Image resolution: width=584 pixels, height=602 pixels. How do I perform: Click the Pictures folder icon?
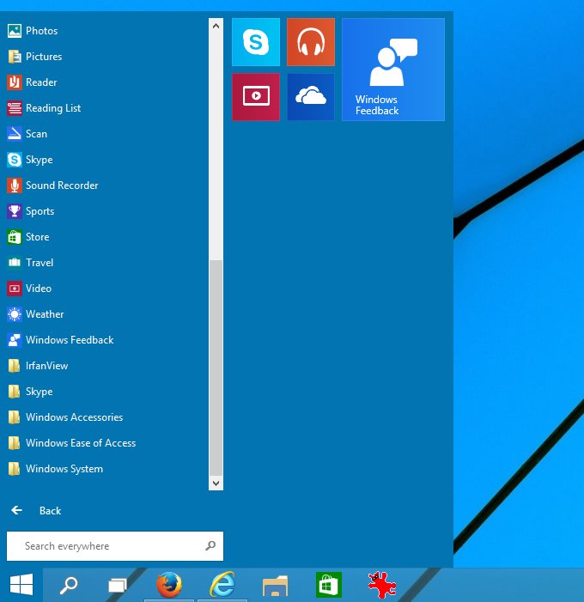coord(15,57)
